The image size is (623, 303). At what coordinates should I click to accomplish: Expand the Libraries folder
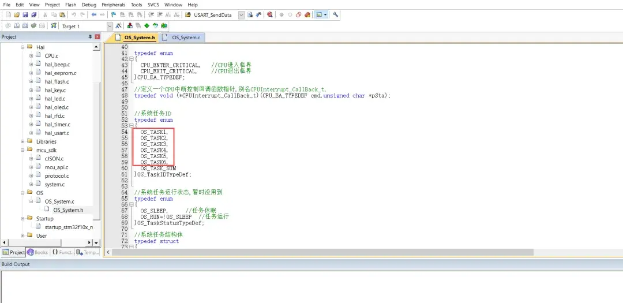(22, 141)
